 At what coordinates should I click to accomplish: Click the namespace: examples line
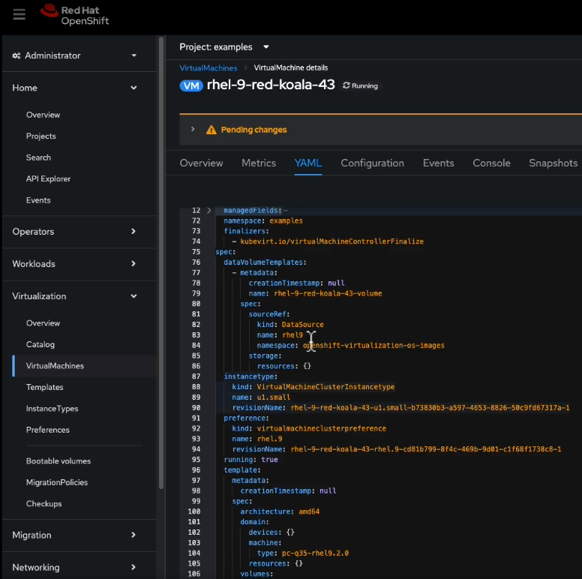coord(263,220)
